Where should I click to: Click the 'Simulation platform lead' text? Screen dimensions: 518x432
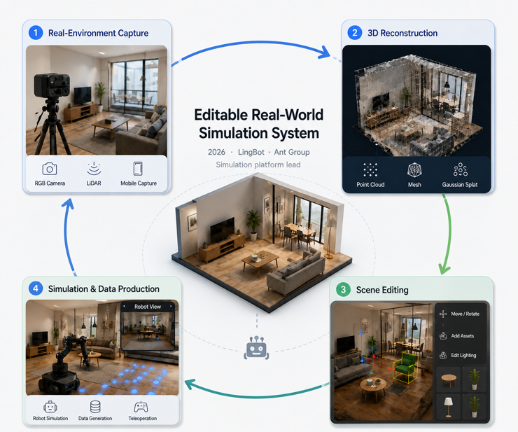point(258,165)
